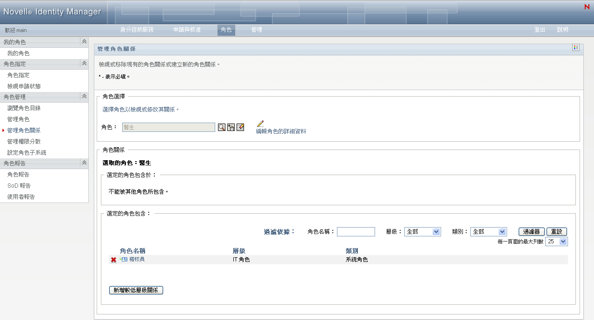This screenshot has width=594, height=320.
Task: Open the 編輯角色的詳細資料 link
Action: click(281, 131)
